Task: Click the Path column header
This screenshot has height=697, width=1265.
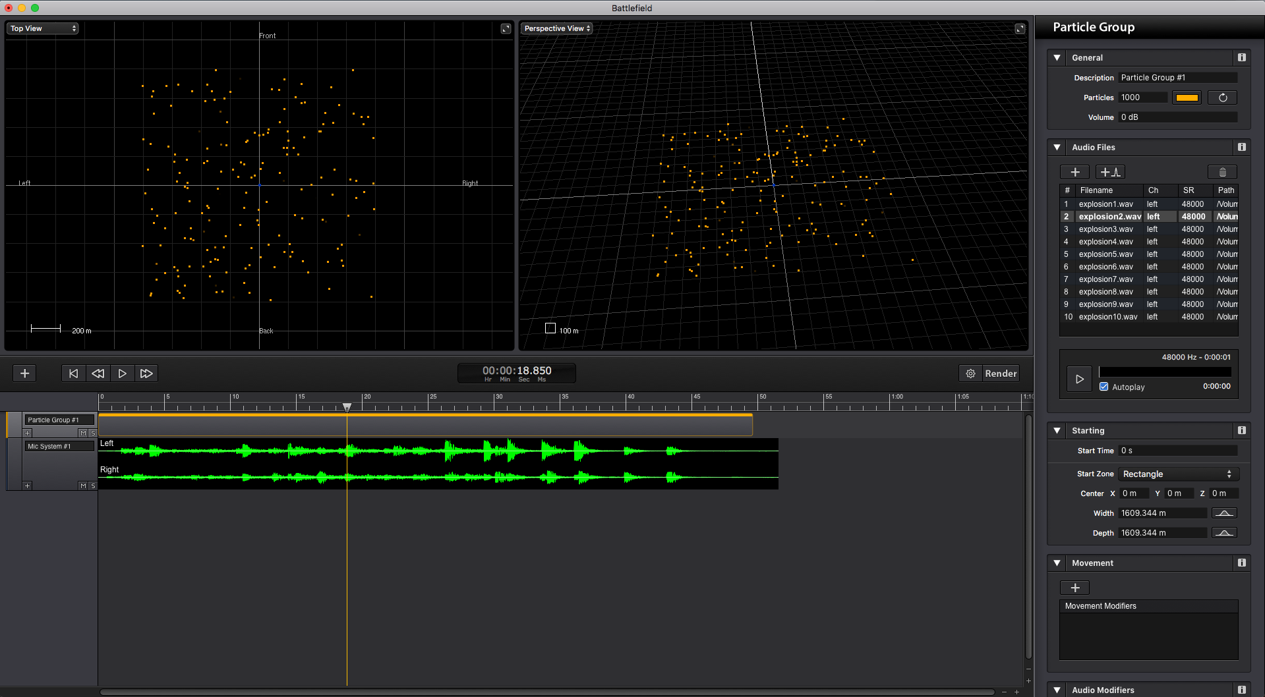Action: 1225,190
